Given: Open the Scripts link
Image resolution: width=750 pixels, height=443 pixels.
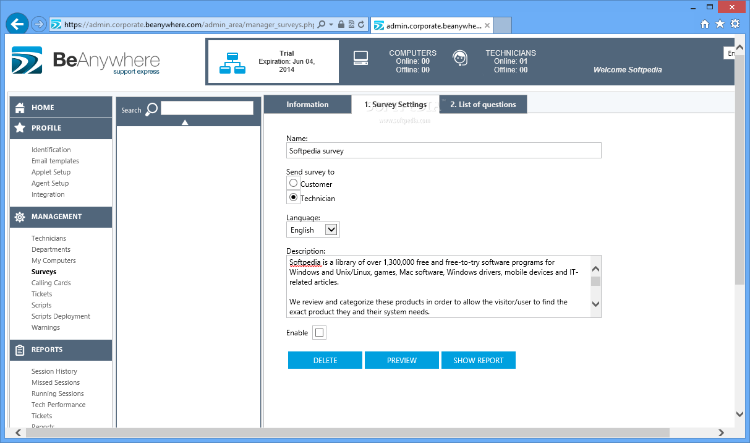Looking at the screenshot, I should point(41,305).
